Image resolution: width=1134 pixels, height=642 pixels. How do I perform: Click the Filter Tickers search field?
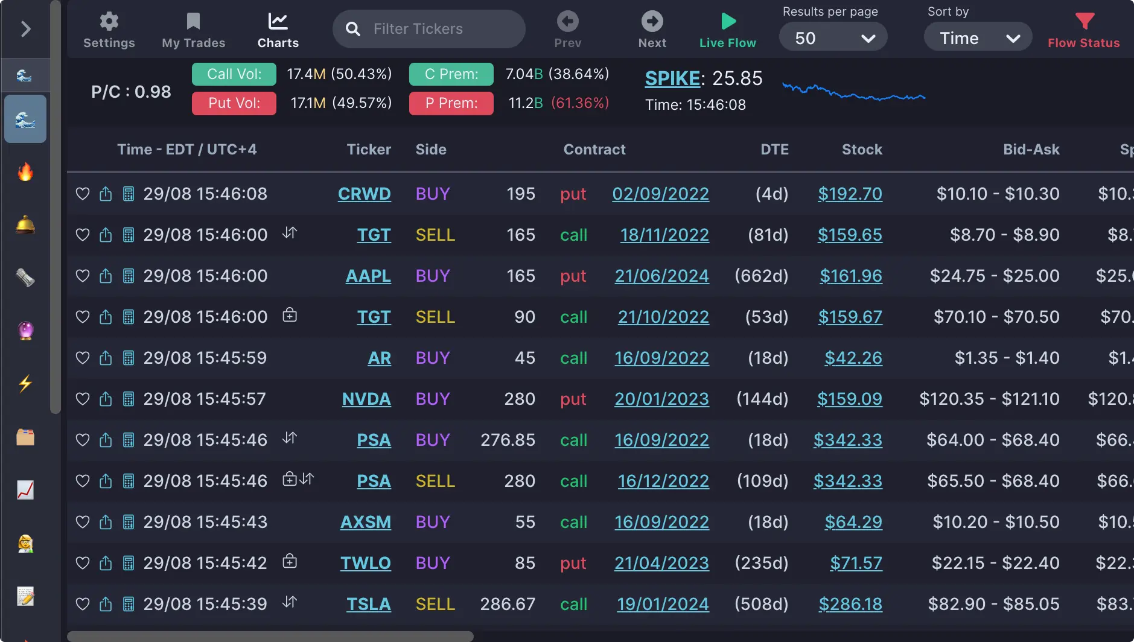point(429,29)
